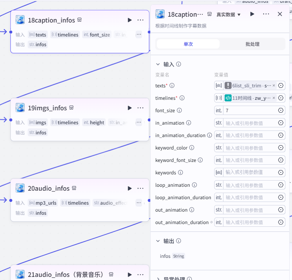292x280 pixels.
Task: Show info tooltip for keywords parameter
Action: pyautogui.click(x=180, y=172)
